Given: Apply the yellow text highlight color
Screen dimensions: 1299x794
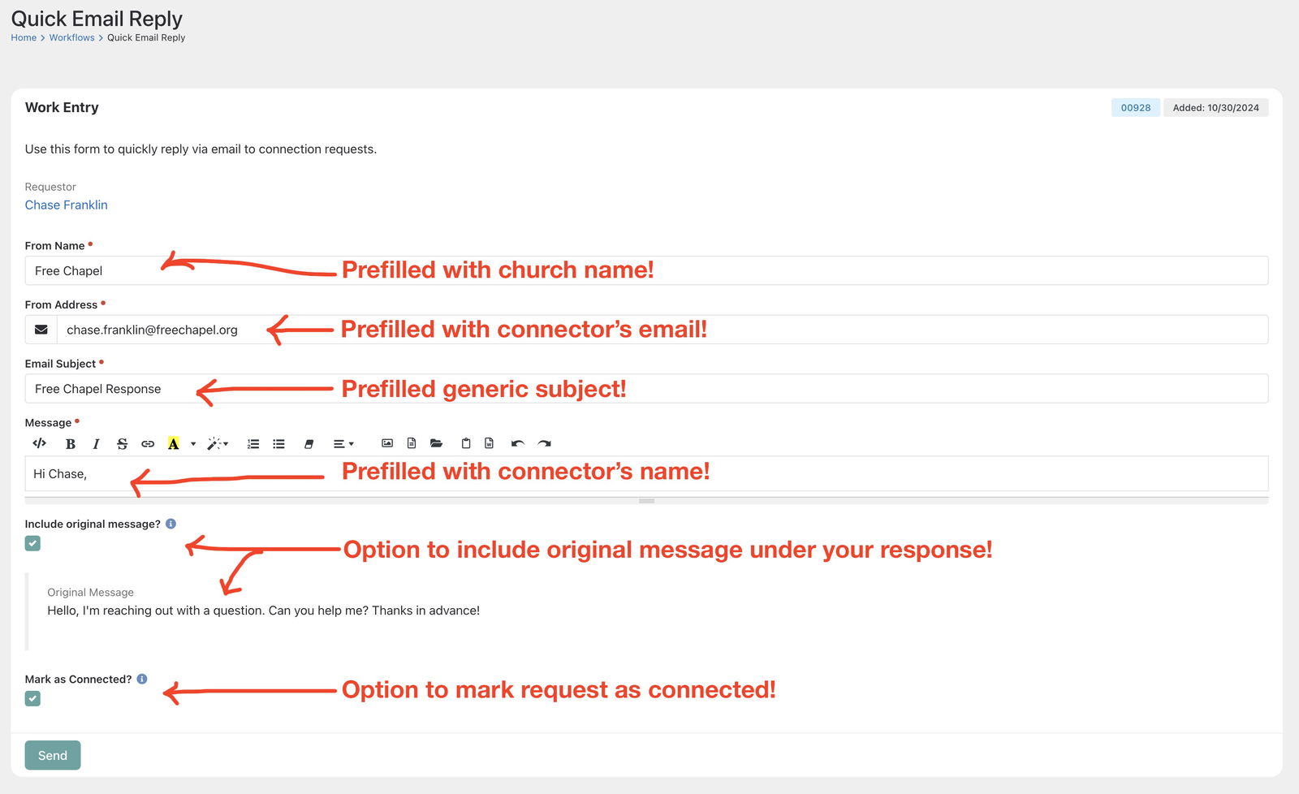Looking at the screenshot, I should [173, 443].
